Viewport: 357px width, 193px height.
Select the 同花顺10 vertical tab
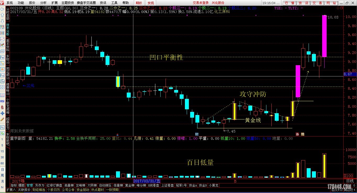[8, 74]
